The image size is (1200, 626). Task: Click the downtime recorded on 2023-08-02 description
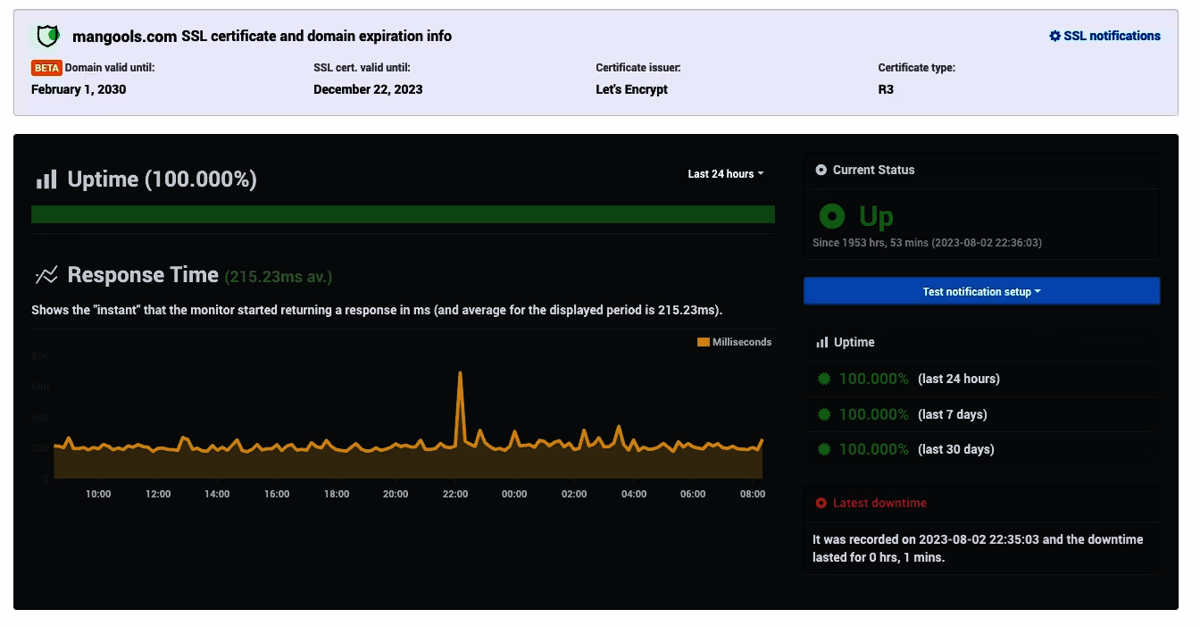[x=978, y=548]
